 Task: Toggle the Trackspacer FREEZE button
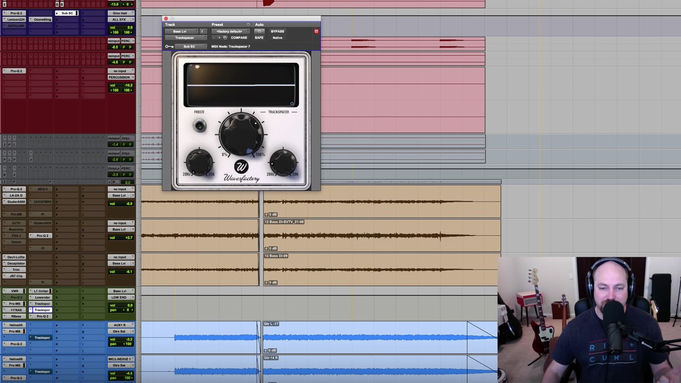coord(200,126)
